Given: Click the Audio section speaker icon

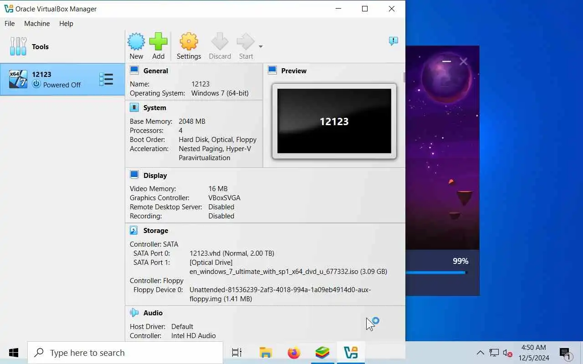Looking at the screenshot, I should tap(134, 313).
